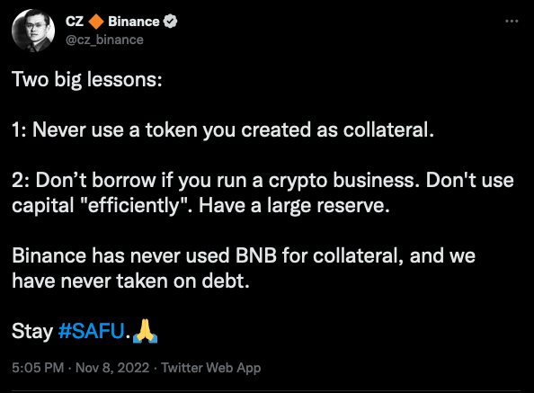The width and height of the screenshot is (534, 393).
Task: Click the word "BNB" in the tweet
Action: tap(256, 255)
